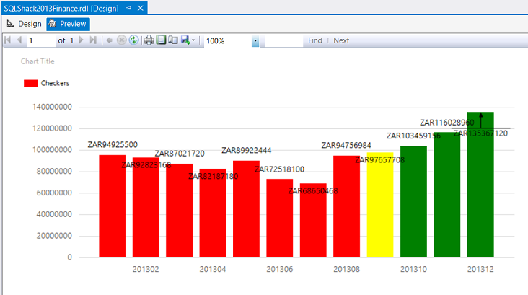The height and width of the screenshot is (295, 528).
Task: Click the Checkers legend label
Action: tap(55, 83)
